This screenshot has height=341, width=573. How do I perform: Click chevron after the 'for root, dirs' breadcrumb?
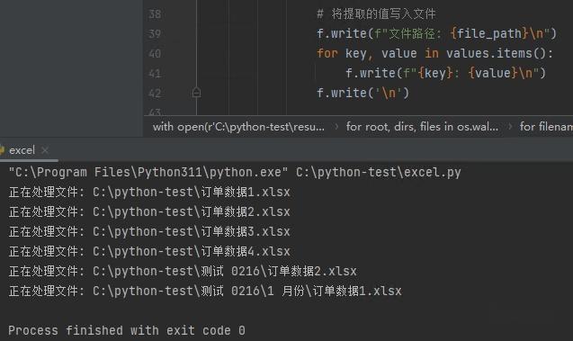tap(509, 127)
